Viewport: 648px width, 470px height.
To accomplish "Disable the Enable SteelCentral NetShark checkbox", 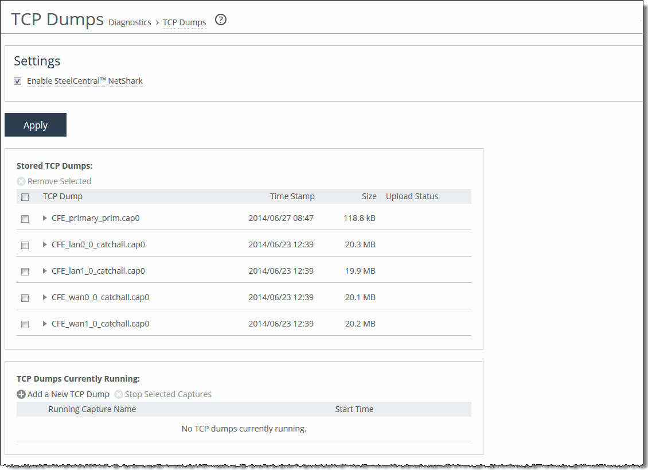I will click(x=18, y=81).
